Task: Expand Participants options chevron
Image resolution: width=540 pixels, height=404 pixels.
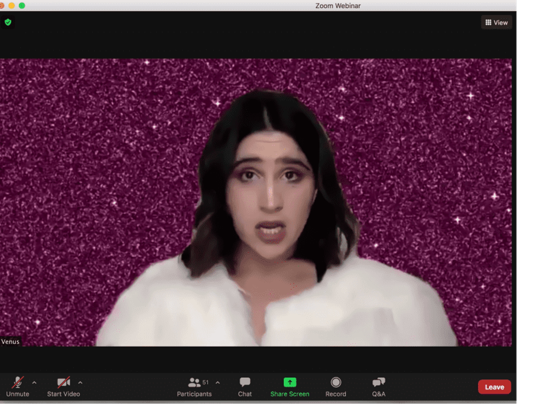Action: click(x=217, y=383)
